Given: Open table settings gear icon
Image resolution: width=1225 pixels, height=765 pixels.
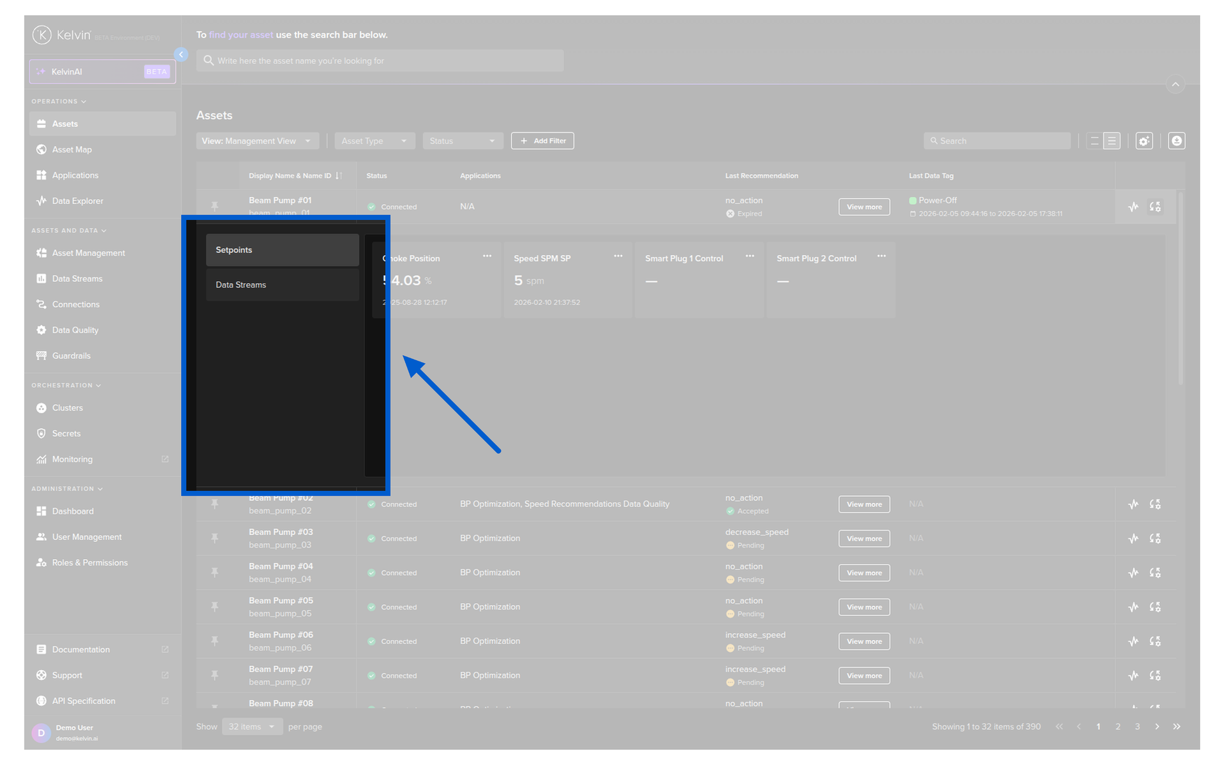Looking at the screenshot, I should (1144, 141).
